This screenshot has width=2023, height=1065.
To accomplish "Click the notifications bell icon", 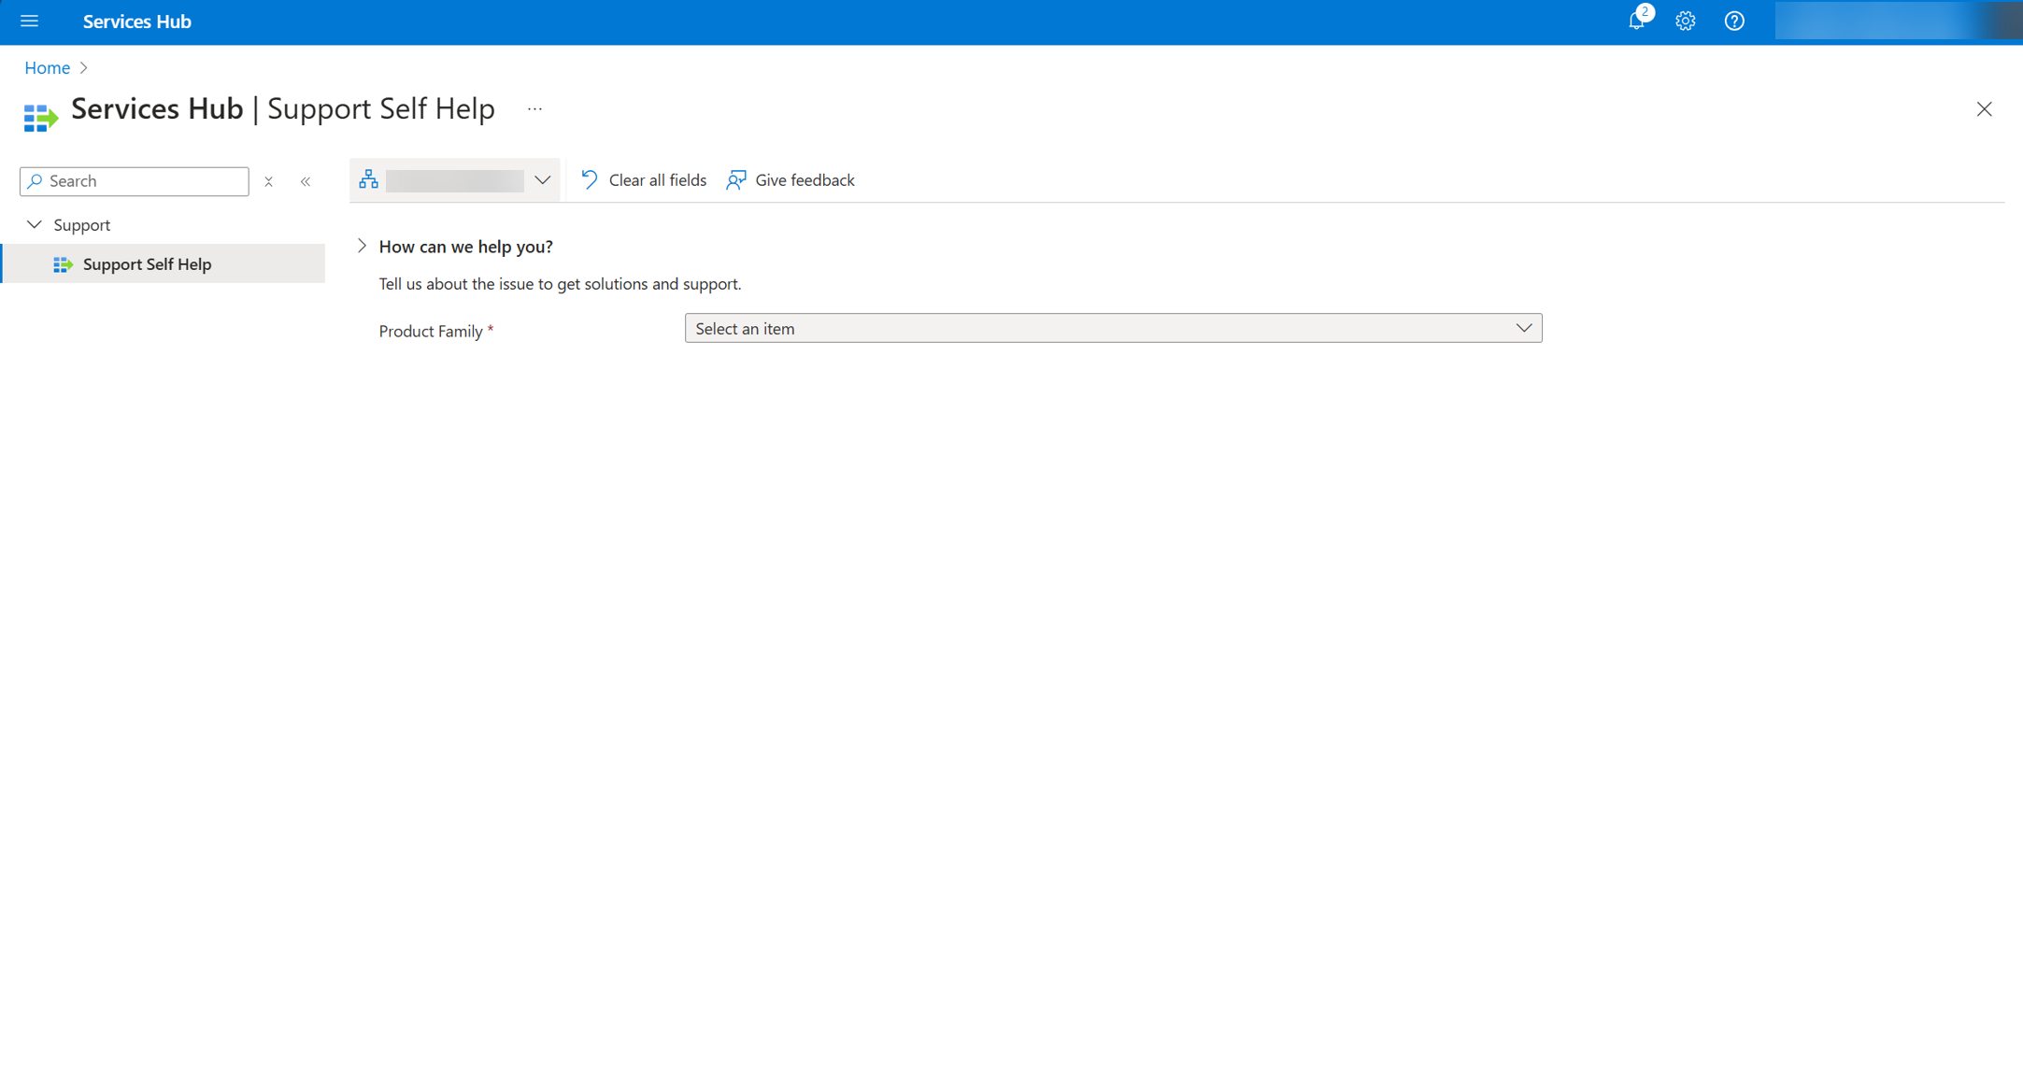I will (x=1636, y=21).
